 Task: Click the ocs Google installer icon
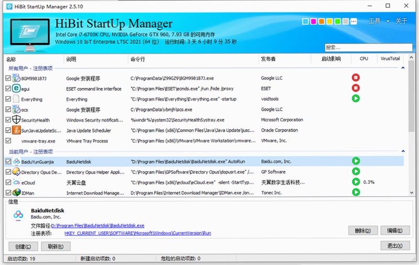click(x=16, y=109)
